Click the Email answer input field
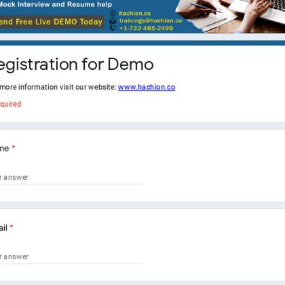 tap(71, 256)
